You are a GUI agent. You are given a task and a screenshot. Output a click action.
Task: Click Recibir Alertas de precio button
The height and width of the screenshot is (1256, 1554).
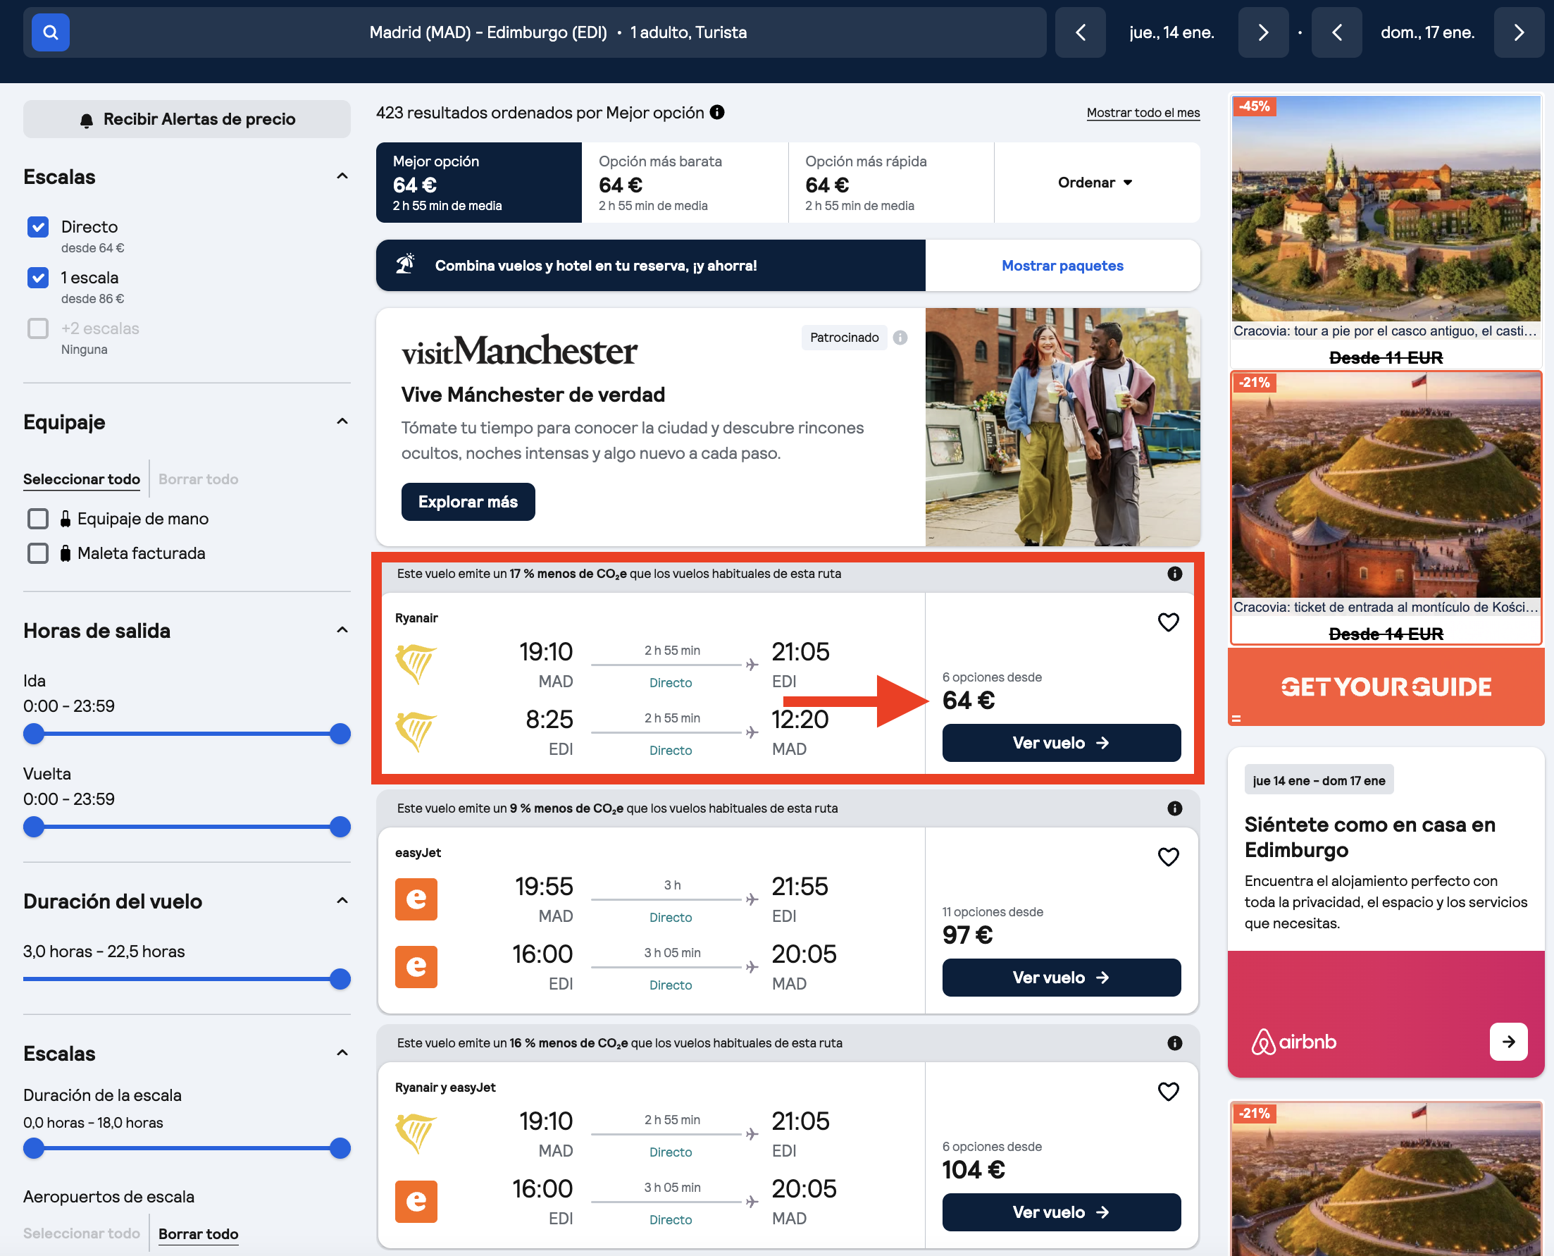coord(187,119)
